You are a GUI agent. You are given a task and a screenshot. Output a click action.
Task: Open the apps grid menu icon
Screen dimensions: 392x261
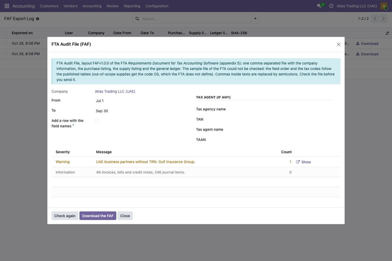tap(7, 6)
